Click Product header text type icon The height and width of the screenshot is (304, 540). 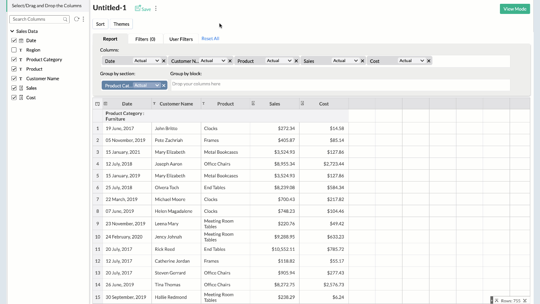pyautogui.click(x=204, y=103)
